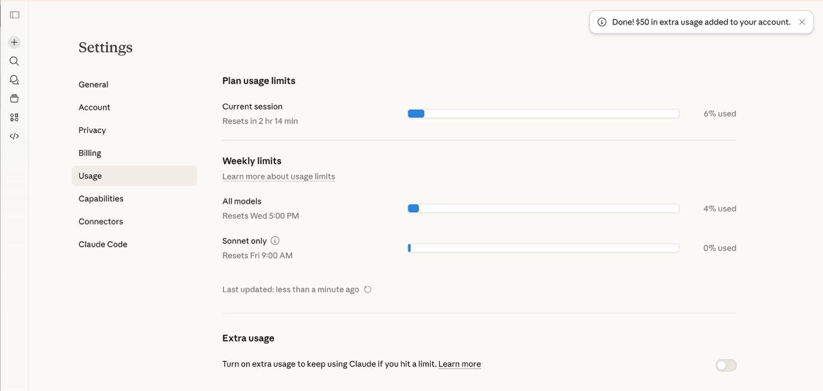Open Connectors settings page
This screenshot has width=823, height=391.
click(x=100, y=221)
